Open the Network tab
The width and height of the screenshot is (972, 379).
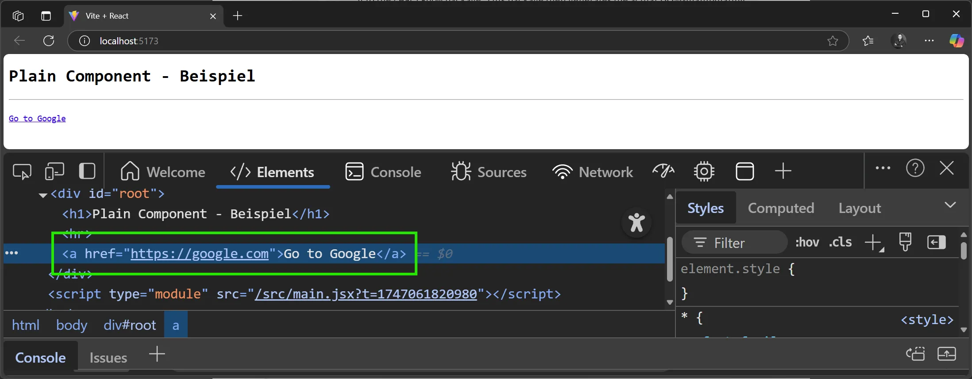tap(593, 172)
